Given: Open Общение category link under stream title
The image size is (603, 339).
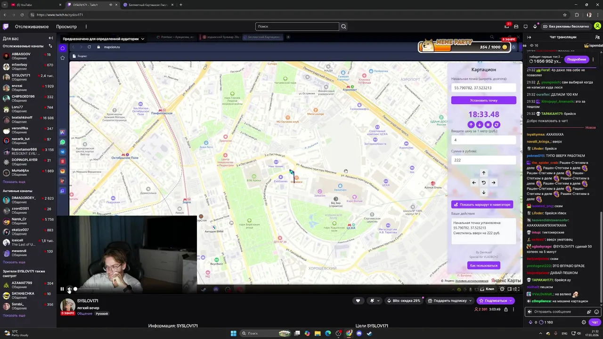Looking at the screenshot, I should 85,314.
